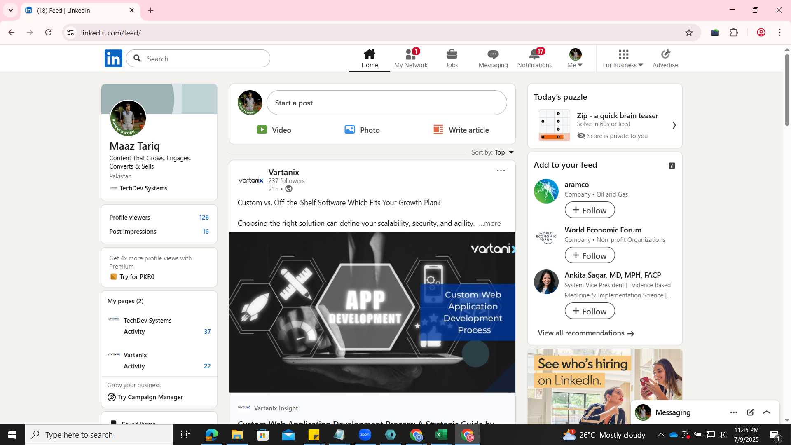This screenshot has width=791, height=445.
Task: Open Chrome profile icon
Action: (x=761, y=33)
